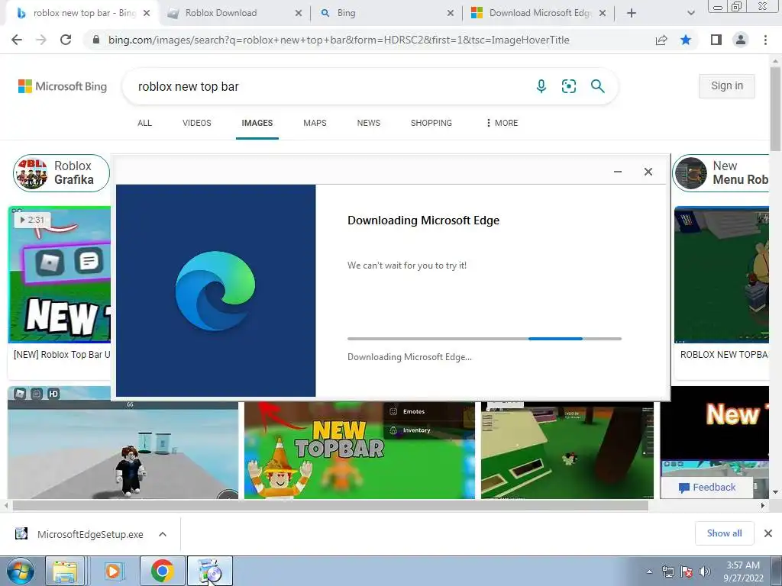This screenshot has width=782, height=586.
Task: Click the Edge installer taskbar icon
Action: tap(210, 571)
